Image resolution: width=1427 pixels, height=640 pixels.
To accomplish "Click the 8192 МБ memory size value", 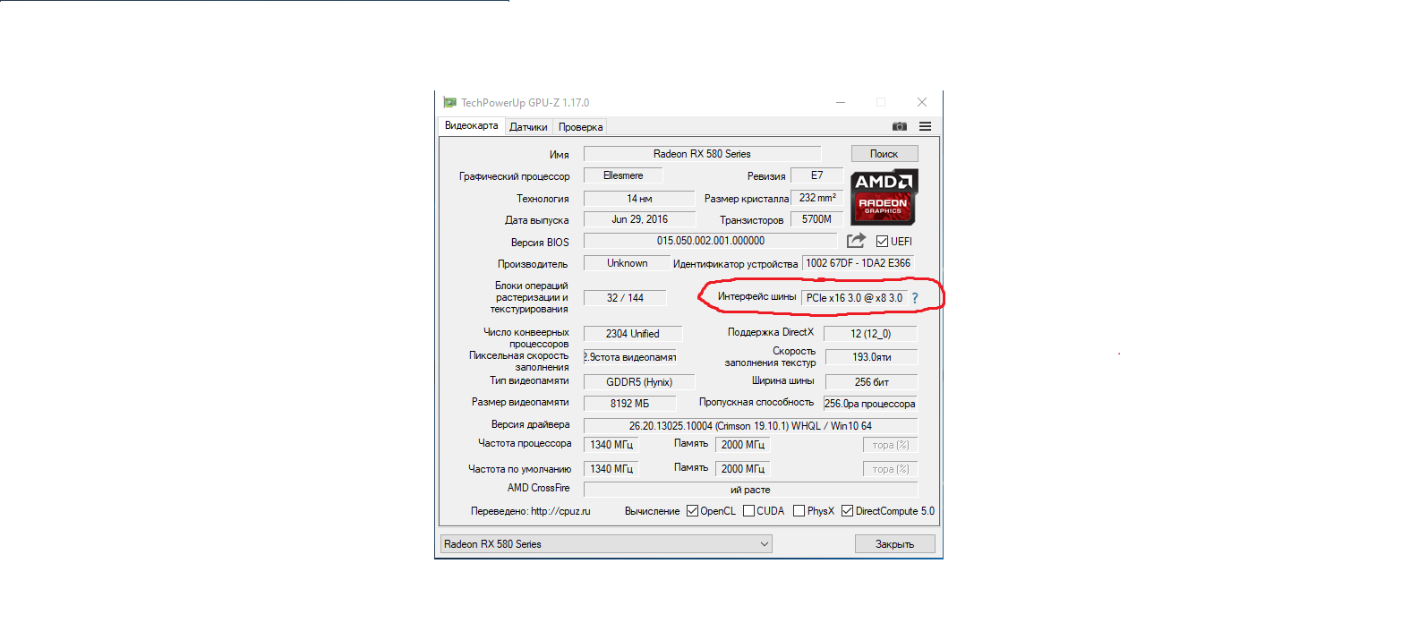I will pyautogui.click(x=629, y=404).
